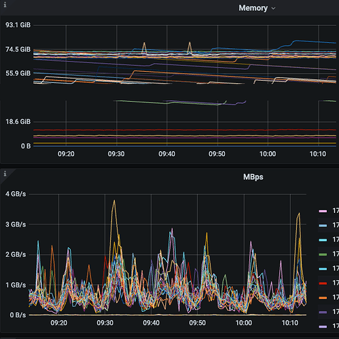Click the 18.6 GiB axis label
The image size is (339, 339).
pos(18,122)
